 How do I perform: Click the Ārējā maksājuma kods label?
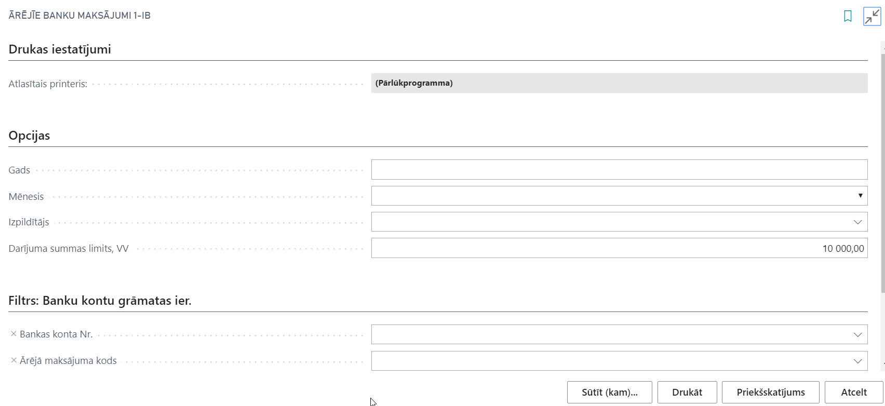[x=68, y=361]
